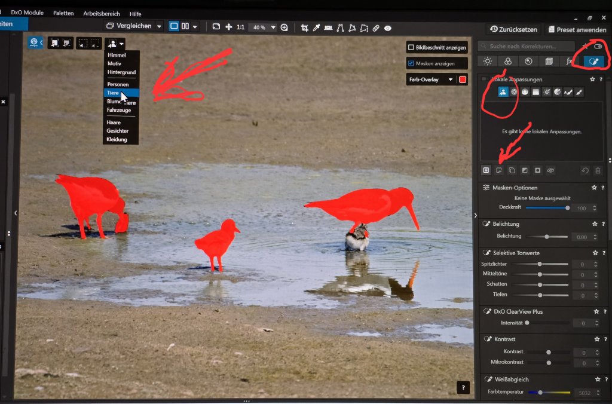This screenshot has width=612, height=404.
Task: Enable the Bildbeschnitt anzeigen checkbox
Action: (411, 48)
